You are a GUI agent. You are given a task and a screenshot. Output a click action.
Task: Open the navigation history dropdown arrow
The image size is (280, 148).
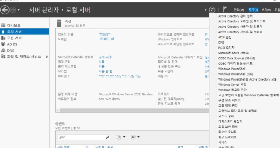coord(19,10)
